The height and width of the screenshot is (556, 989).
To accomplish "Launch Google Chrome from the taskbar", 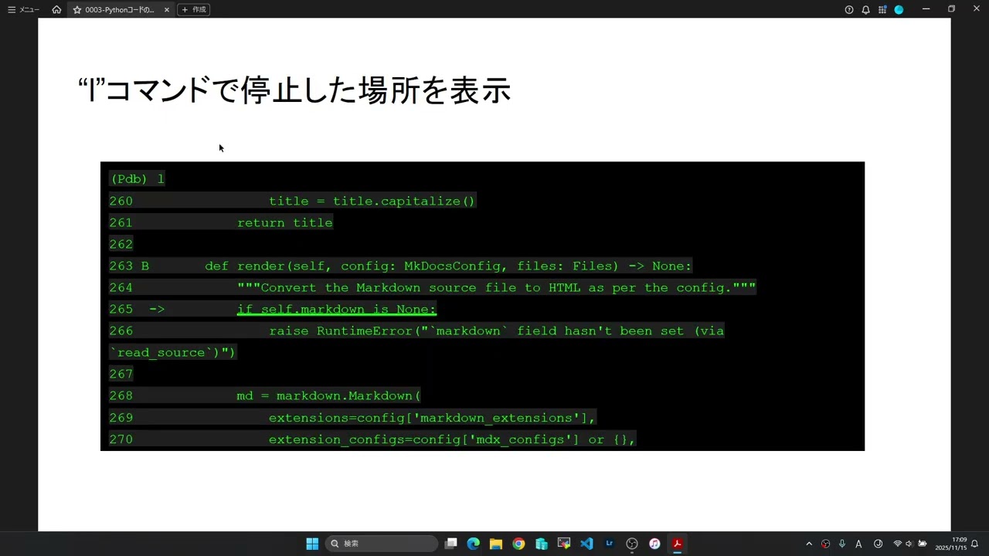I will pos(518,544).
